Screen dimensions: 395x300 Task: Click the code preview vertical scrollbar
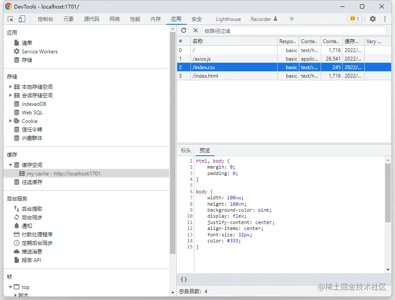(x=388, y=192)
